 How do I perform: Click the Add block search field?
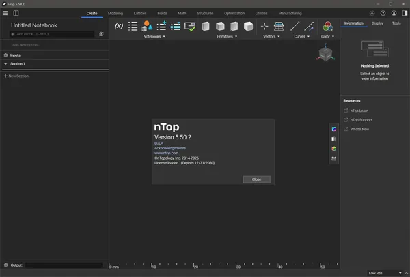tap(52, 34)
